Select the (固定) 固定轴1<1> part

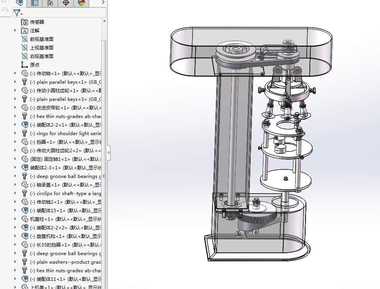pos(65,159)
